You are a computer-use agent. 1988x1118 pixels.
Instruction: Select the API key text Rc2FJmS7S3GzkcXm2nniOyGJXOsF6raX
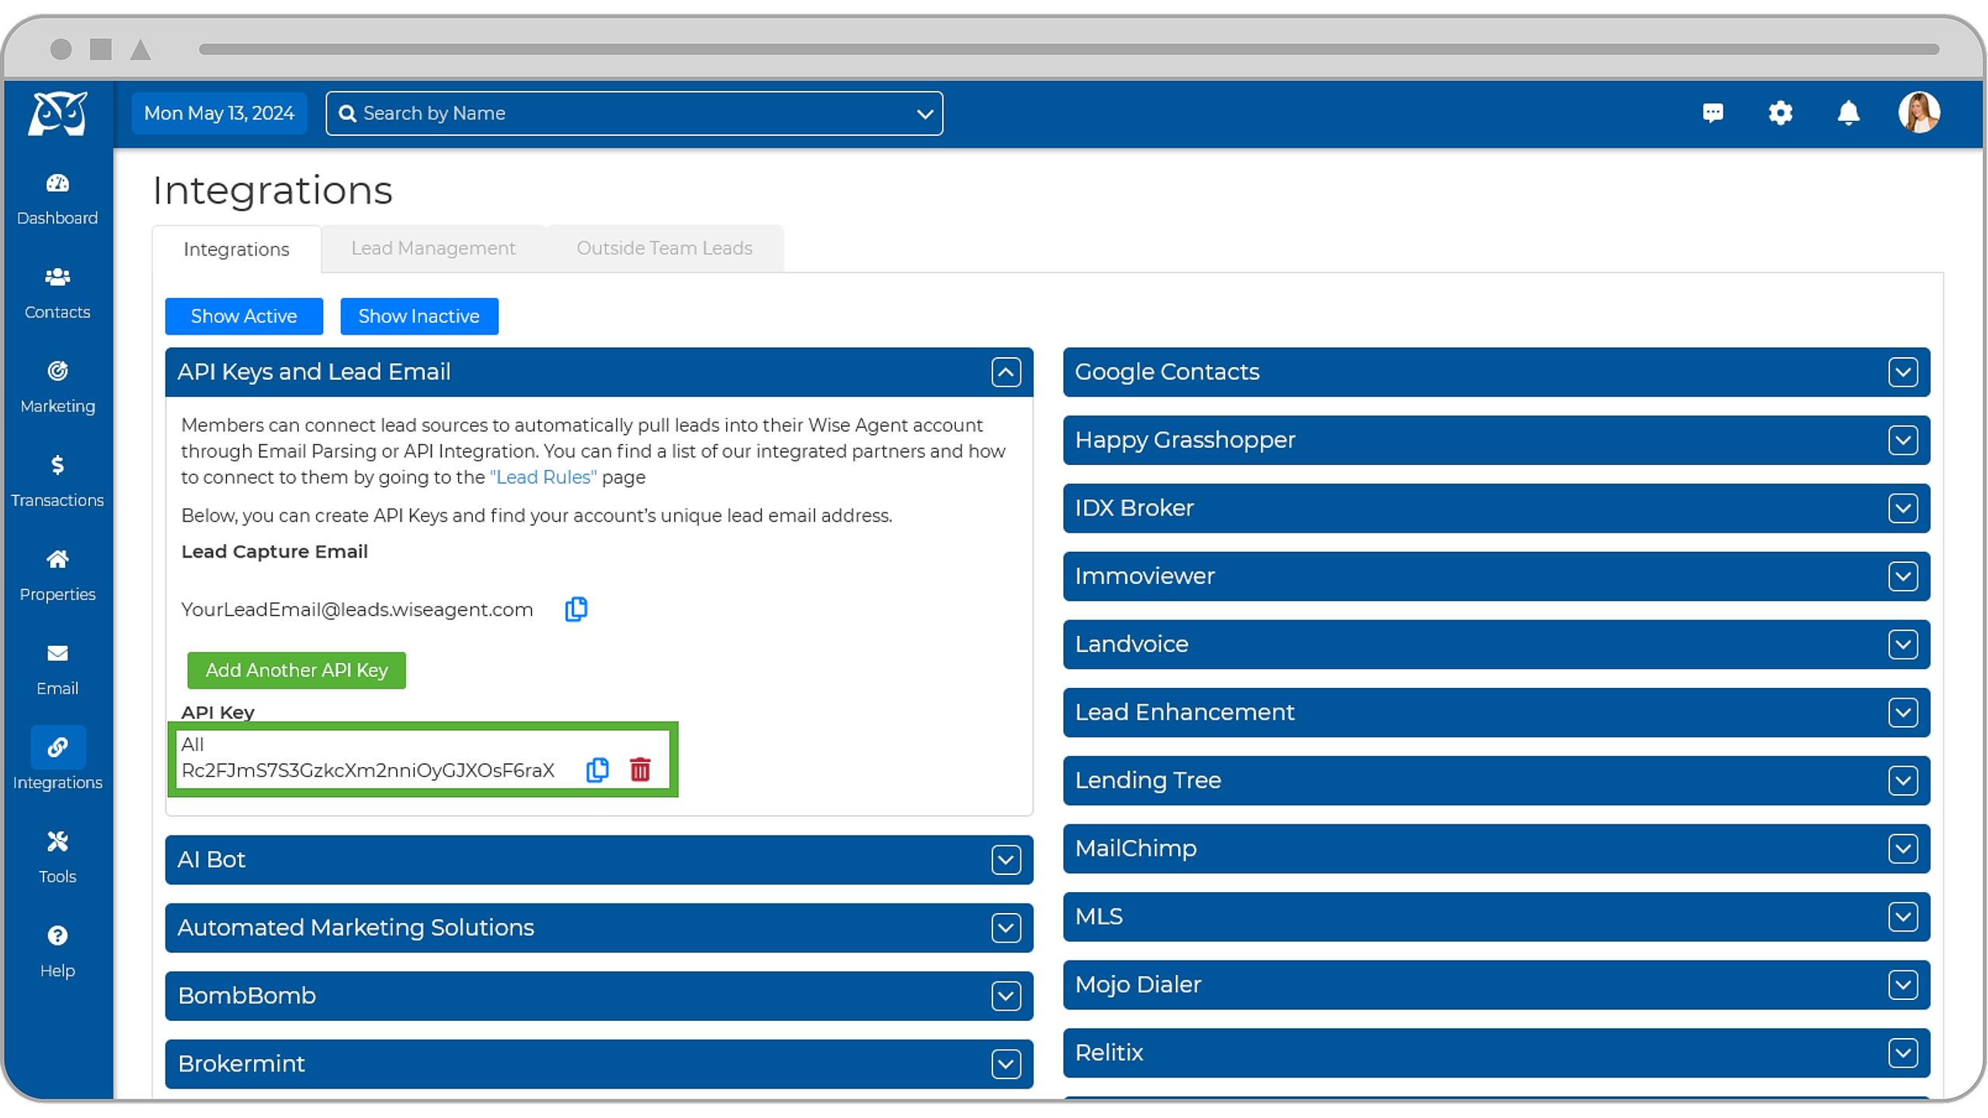coord(368,770)
